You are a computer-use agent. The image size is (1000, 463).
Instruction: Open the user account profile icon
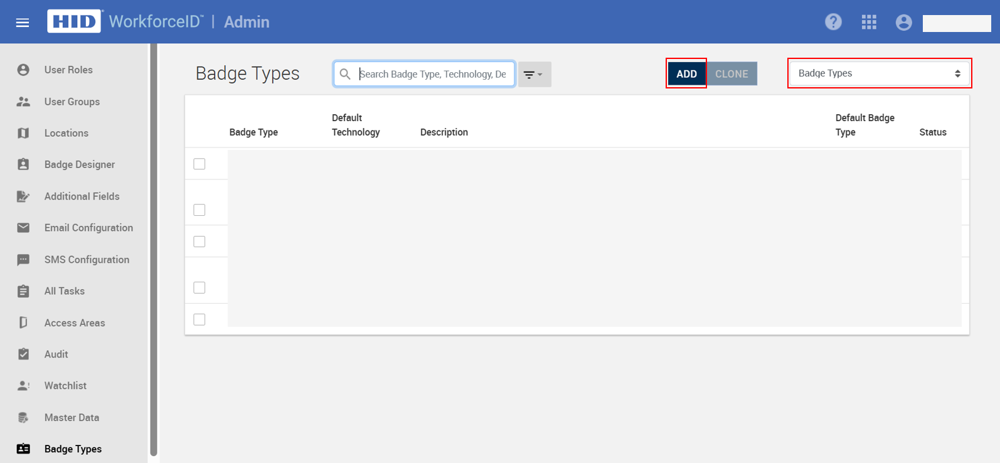pos(903,23)
